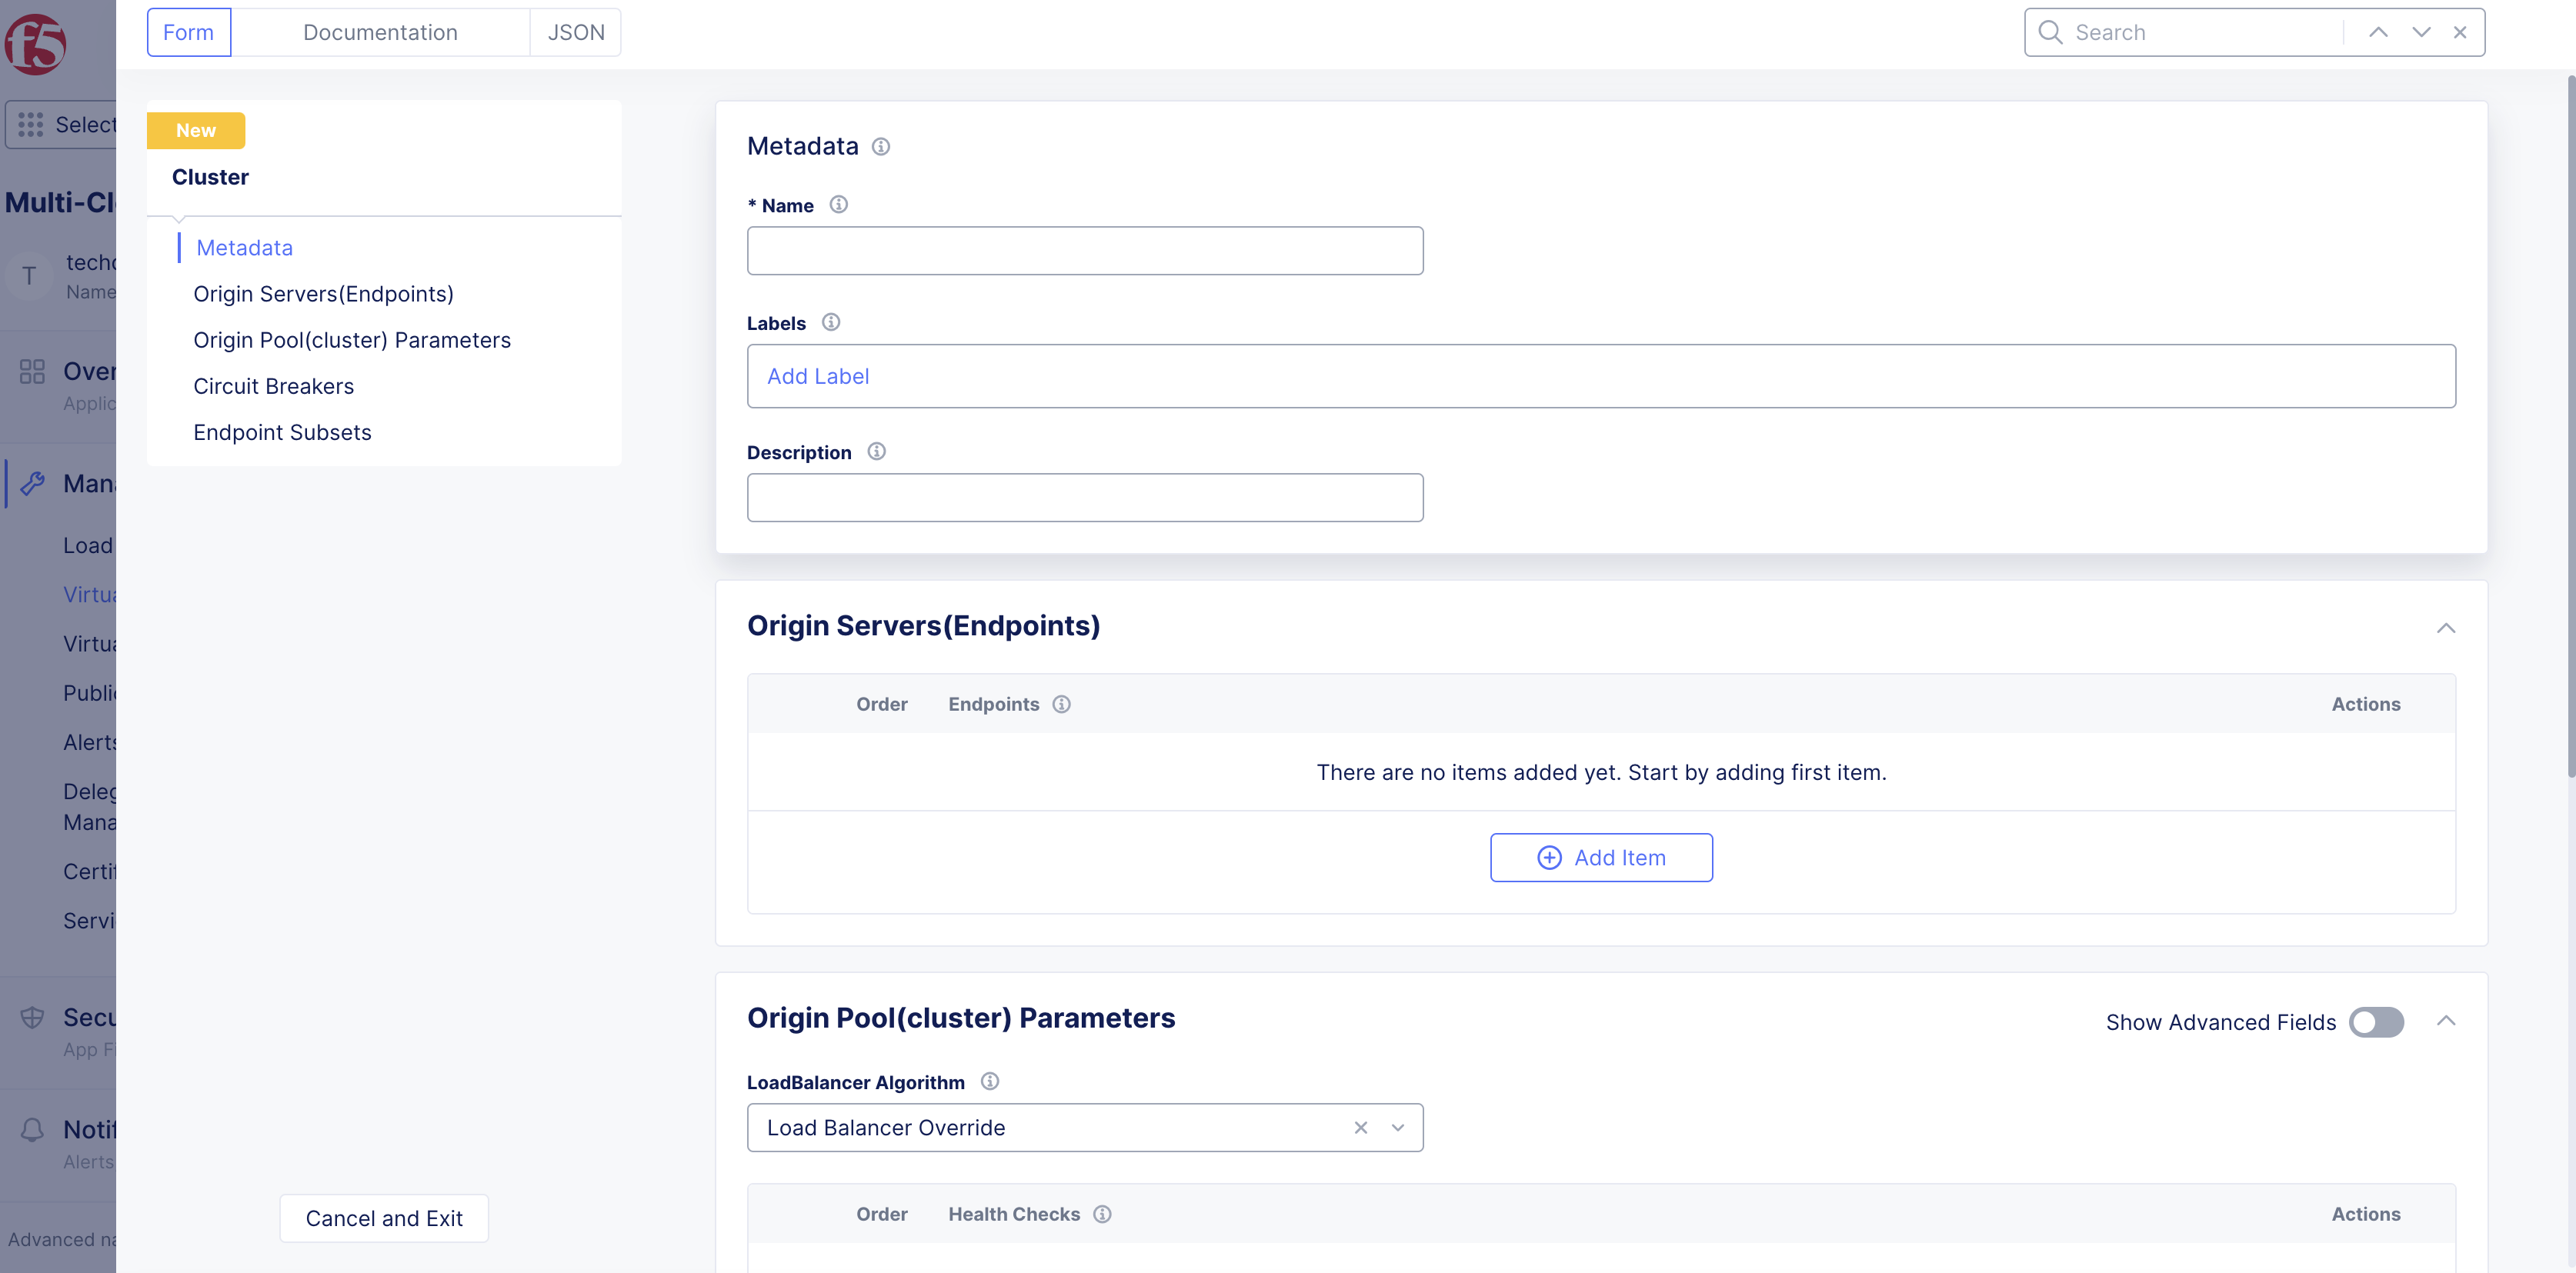Click the info icon next to Labels
This screenshot has width=2576, height=1273.
pos(830,322)
